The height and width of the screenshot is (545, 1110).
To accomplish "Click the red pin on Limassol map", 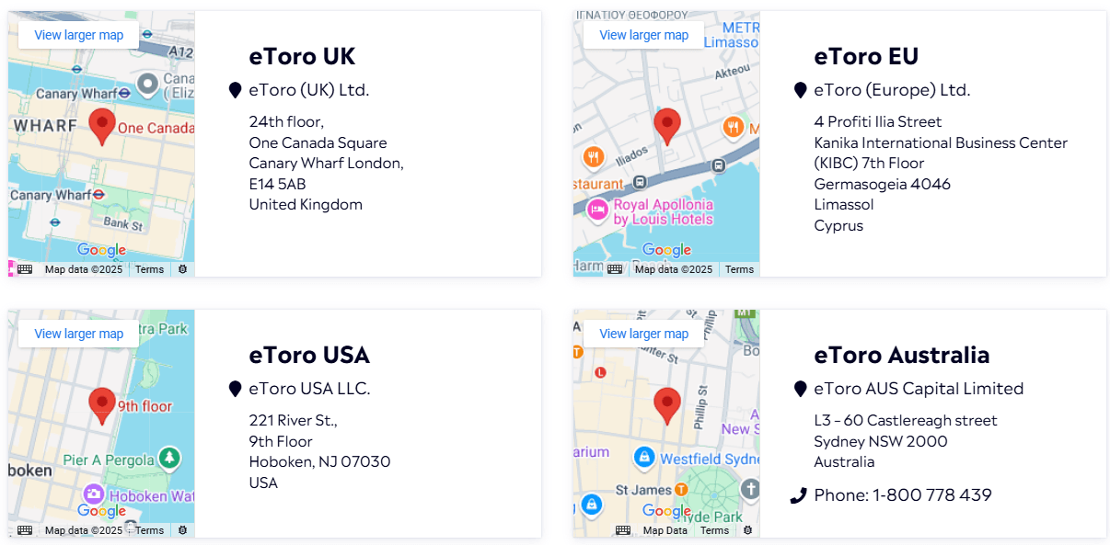I will click(x=666, y=126).
